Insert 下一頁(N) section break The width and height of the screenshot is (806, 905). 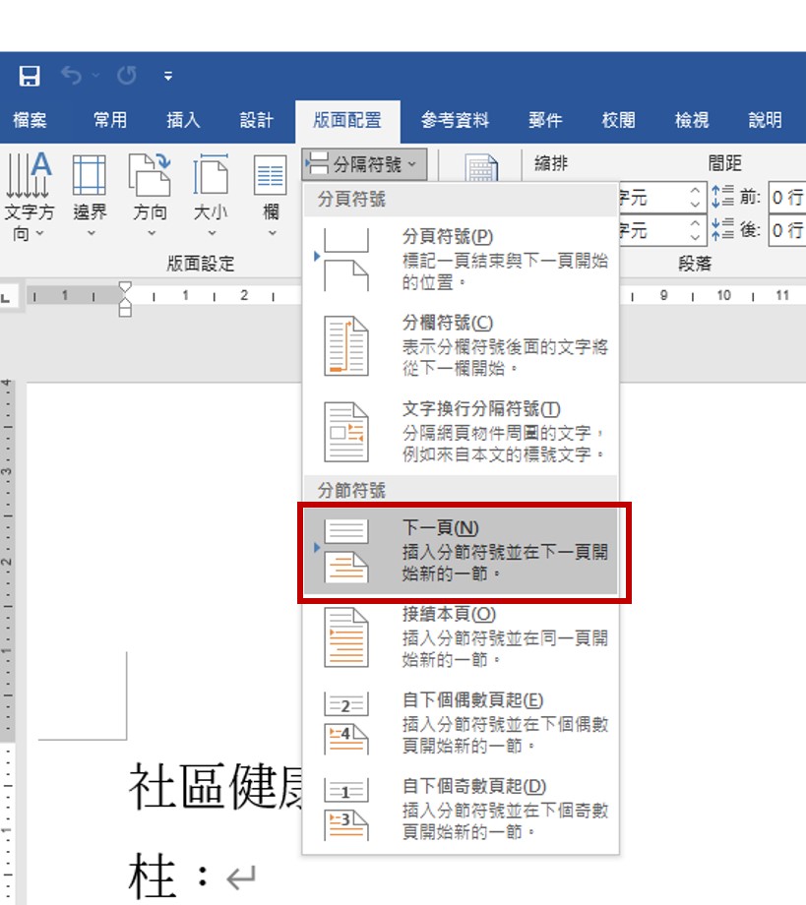(461, 551)
